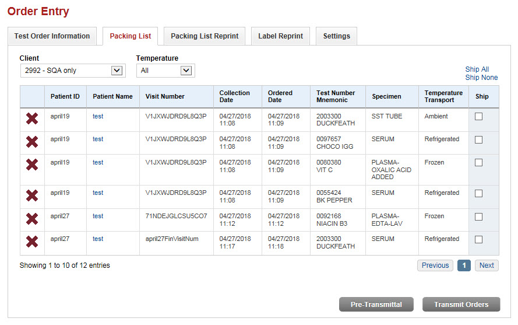Go to Next page of entries

[x=487, y=265]
